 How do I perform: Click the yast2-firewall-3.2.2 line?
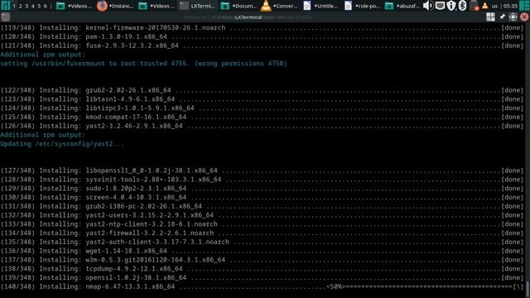(262, 233)
